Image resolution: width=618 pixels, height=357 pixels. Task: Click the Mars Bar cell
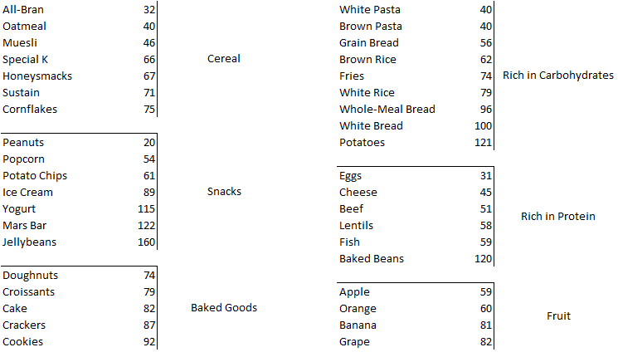pos(27,226)
